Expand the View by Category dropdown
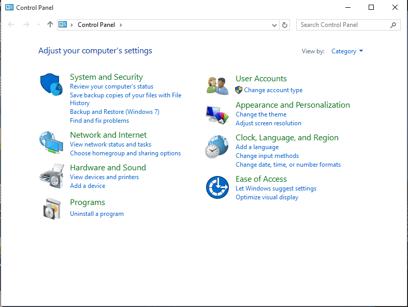Viewport: 408px width, 307px height. click(347, 51)
